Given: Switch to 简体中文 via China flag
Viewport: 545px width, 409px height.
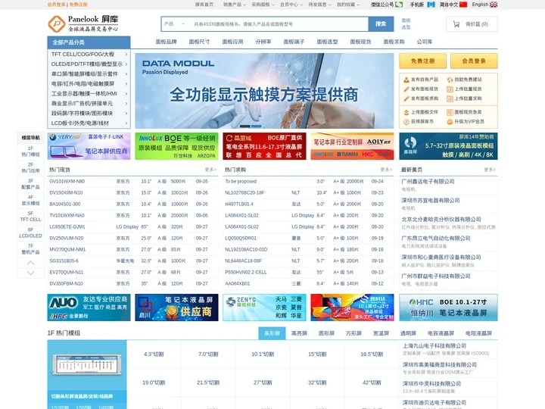Looking at the screenshot, I should [463, 5].
